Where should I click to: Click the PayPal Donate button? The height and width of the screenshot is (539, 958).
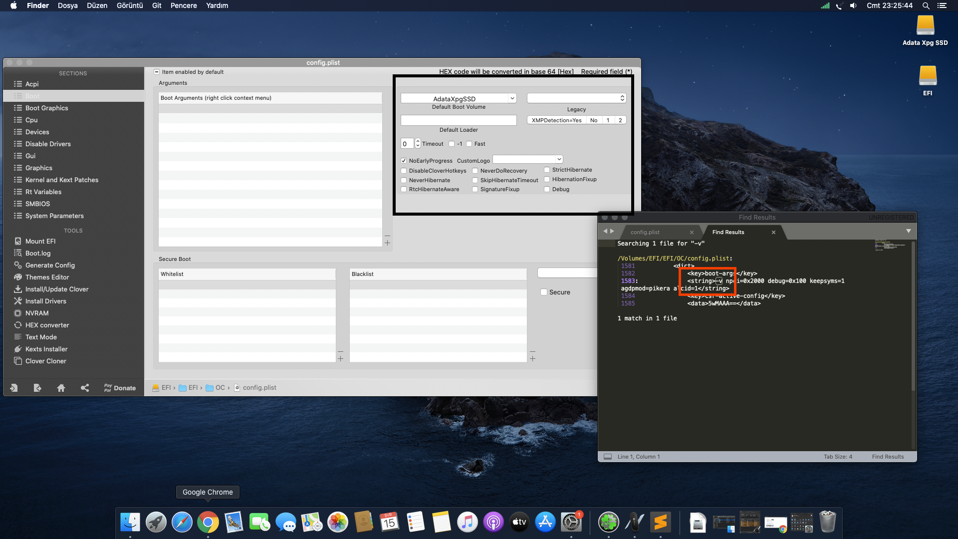click(120, 388)
